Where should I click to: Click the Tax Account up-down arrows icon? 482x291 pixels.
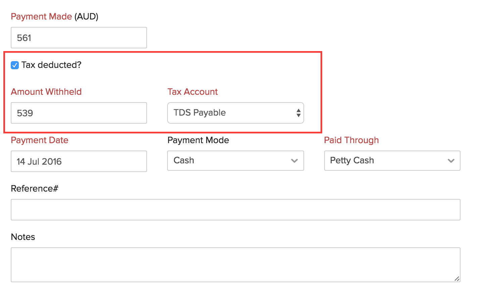pyautogui.click(x=298, y=113)
